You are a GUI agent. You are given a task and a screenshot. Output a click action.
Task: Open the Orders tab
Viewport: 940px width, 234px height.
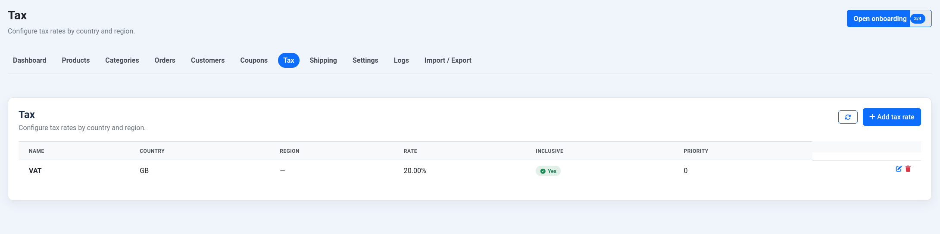(x=165, y=60)
